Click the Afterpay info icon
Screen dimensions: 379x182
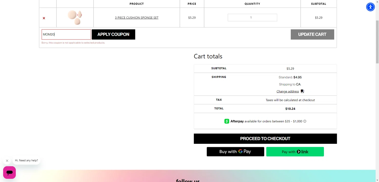click(305, 121)
